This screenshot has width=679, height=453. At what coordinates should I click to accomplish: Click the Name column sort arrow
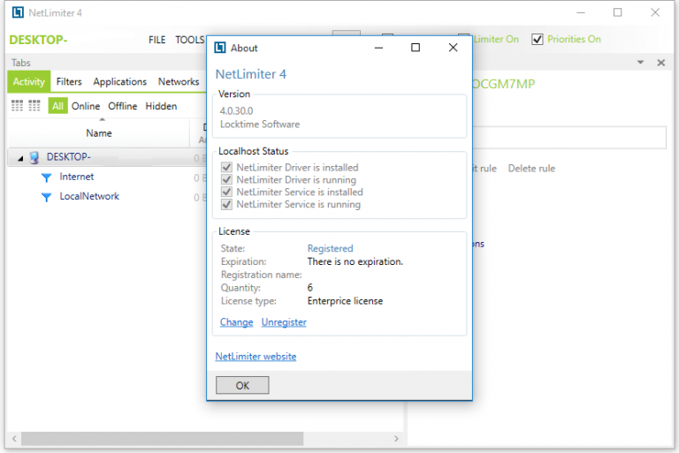point(103,119)
